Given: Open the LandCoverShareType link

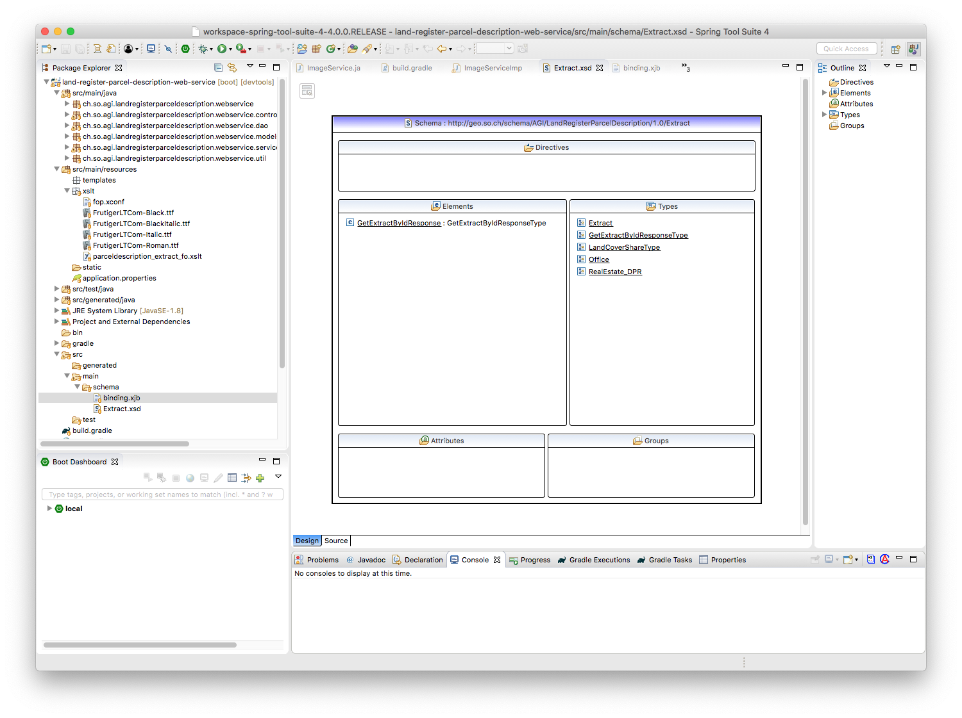Looking at the screenshot, I should pos(624,247).
